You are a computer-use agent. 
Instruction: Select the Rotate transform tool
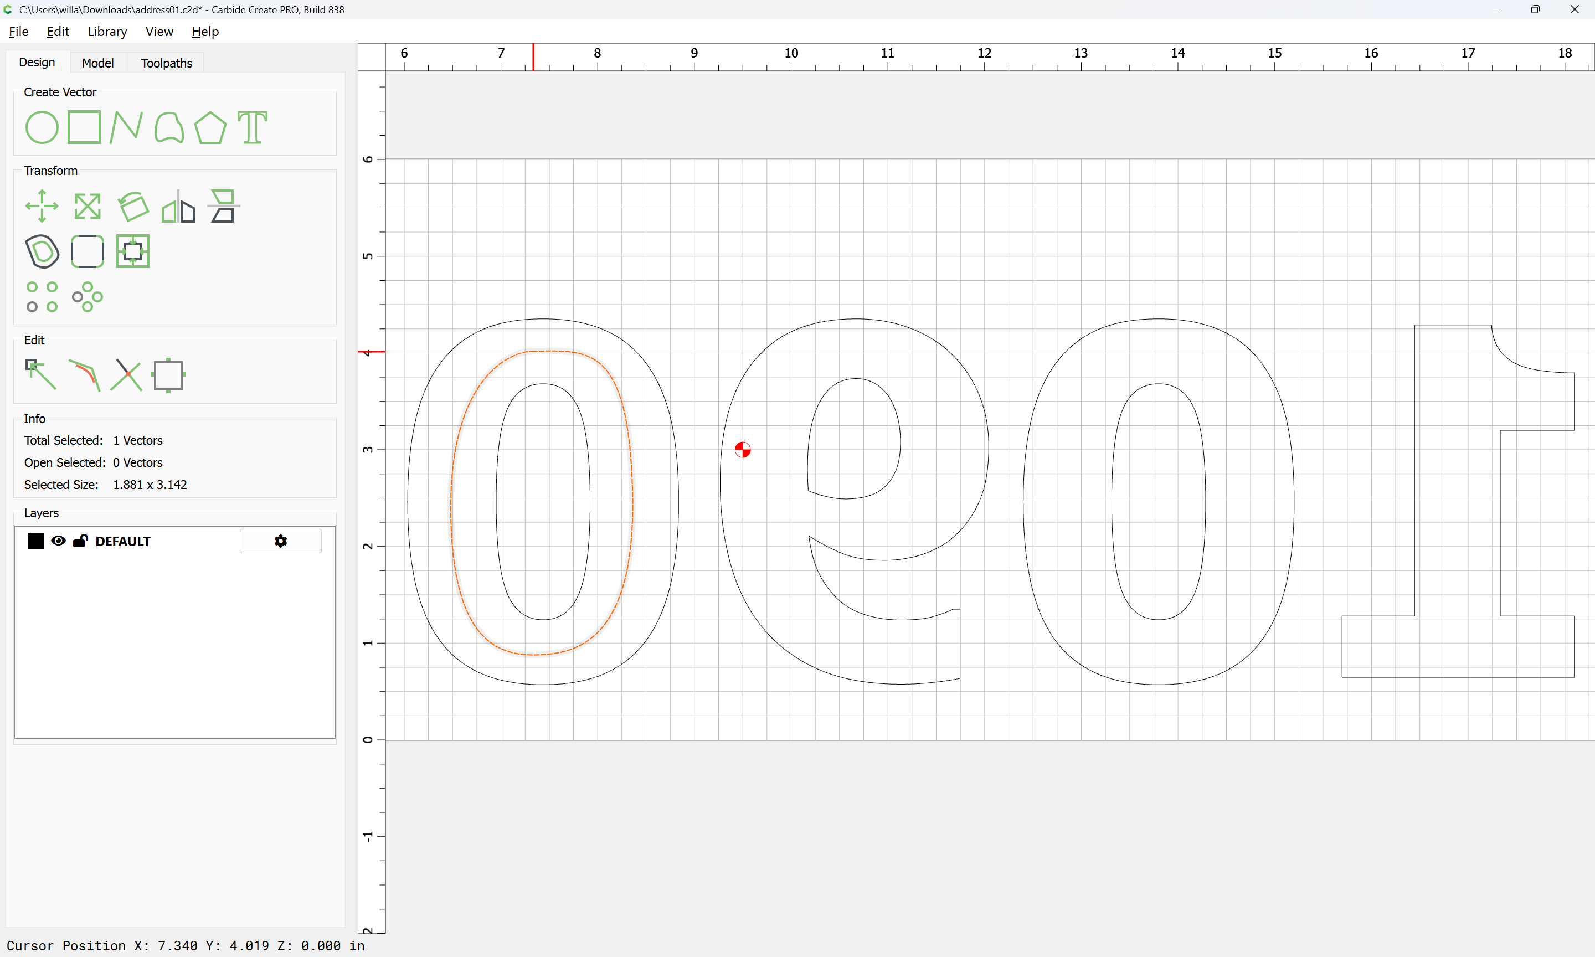point(133,207)
